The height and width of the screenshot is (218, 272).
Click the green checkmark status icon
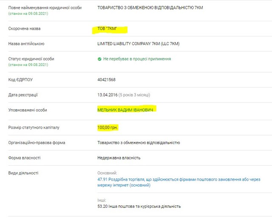[99, 59]
